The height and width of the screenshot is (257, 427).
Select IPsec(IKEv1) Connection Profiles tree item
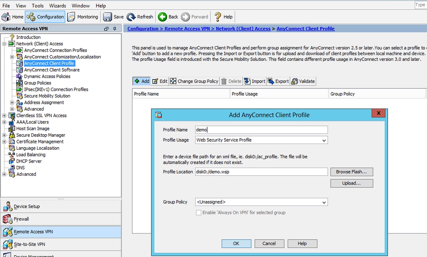tap(56, 89)
